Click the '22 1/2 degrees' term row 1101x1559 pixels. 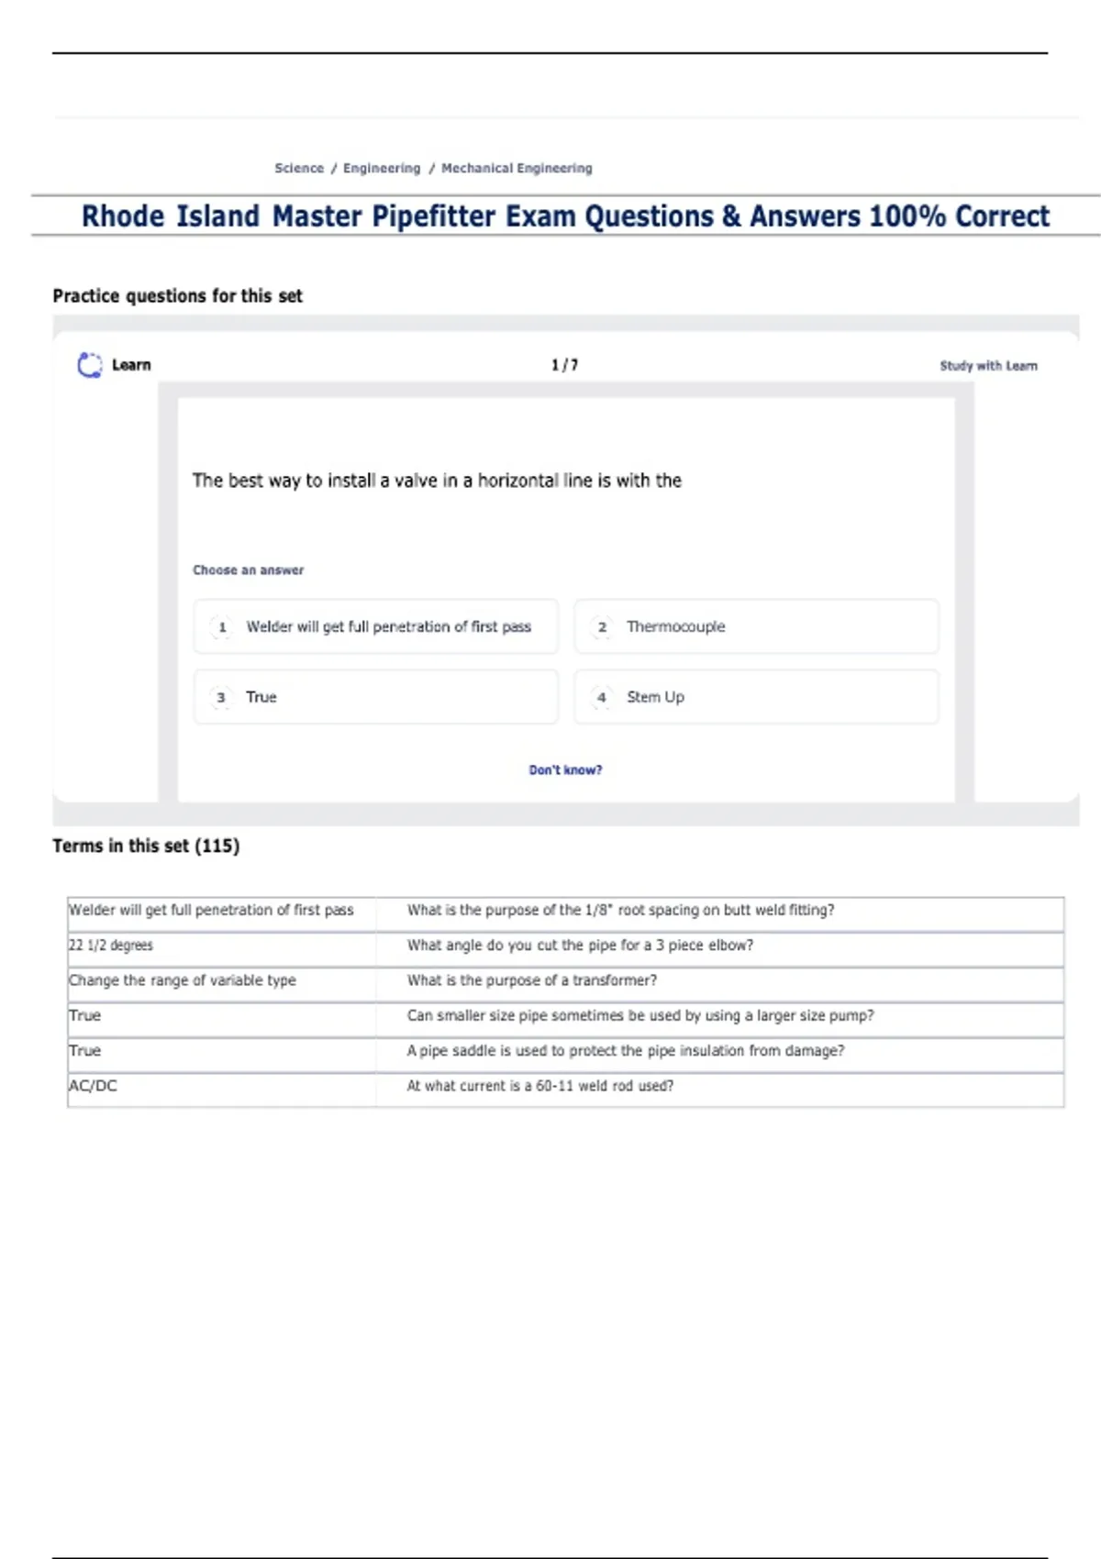(x=111, y=945)
